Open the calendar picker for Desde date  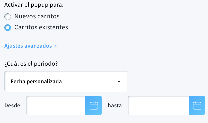(94, 105)
